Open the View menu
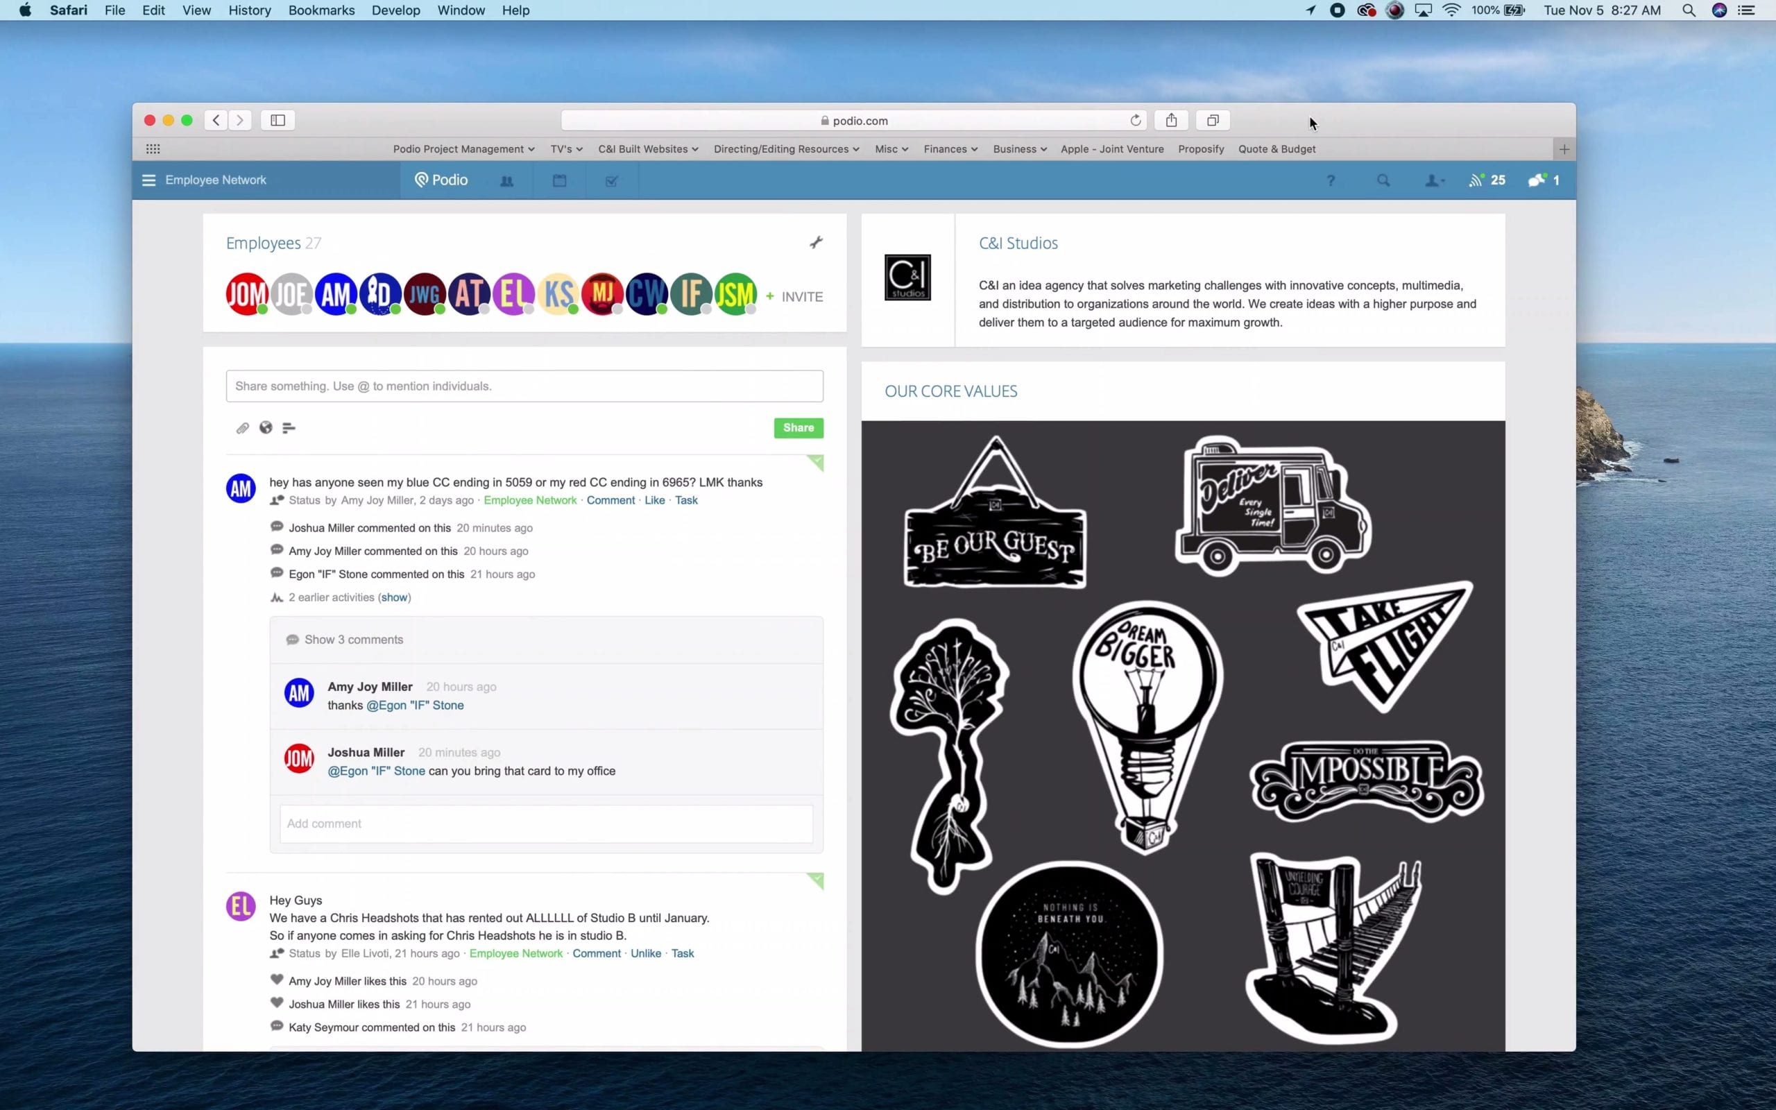Image resolution: width=1776 pixels, height=1110 pixels. 197,10
